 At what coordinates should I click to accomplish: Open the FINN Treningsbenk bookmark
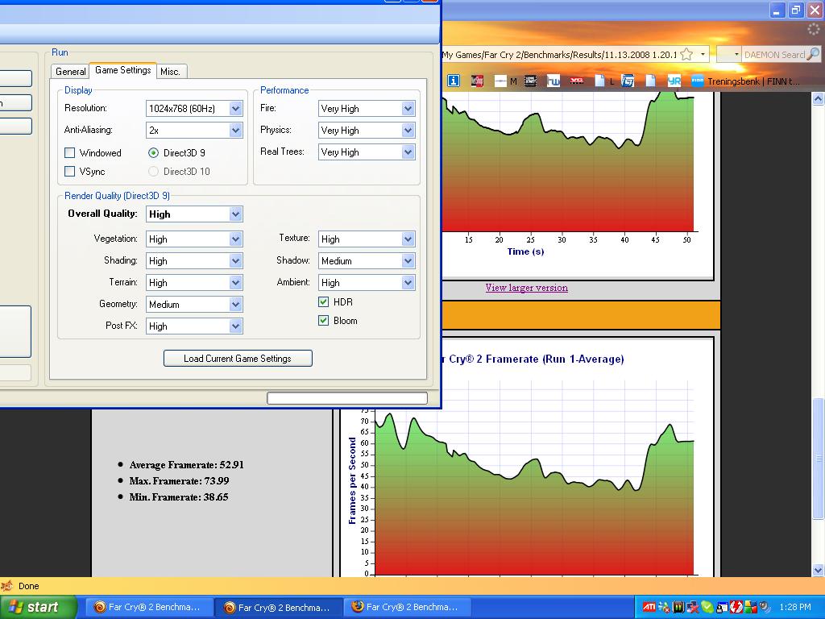click(x=745, y=81)
